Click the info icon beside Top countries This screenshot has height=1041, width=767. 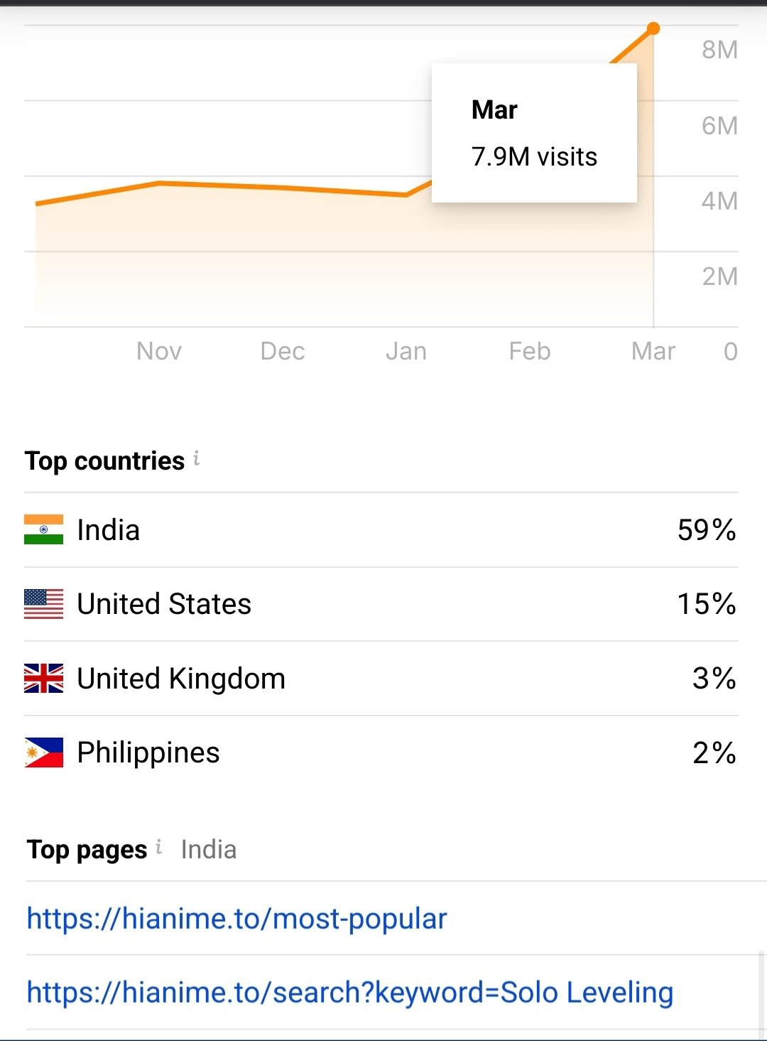pyautogui.click(x=197, y=459)
